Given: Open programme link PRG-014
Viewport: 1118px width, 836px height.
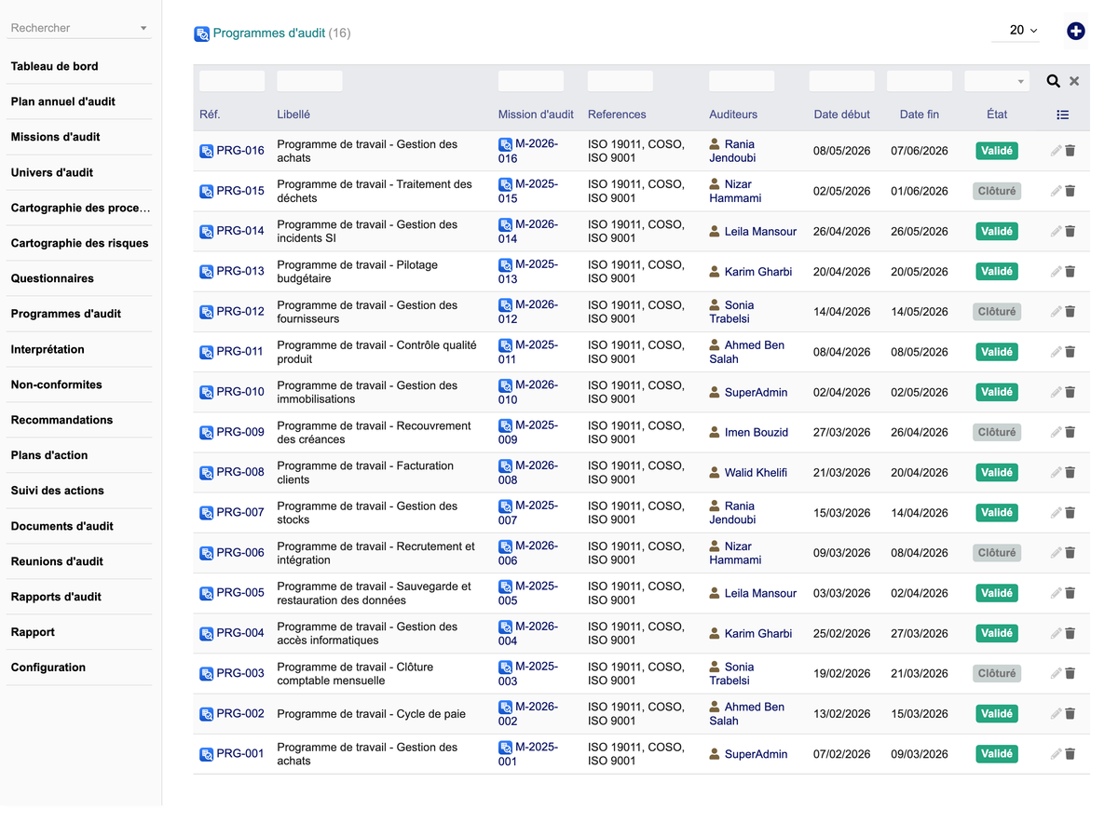Looking at the screenshot, I should tap(240, 231).
